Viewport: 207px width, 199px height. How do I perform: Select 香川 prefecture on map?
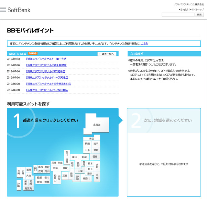coord(47,178)
